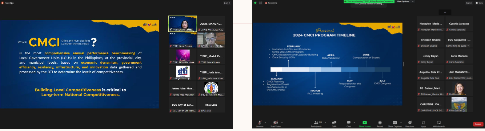Unmute the microphone in right Zoom window
The height and width of the screenshot is (131, 485).
pos(260,123)
